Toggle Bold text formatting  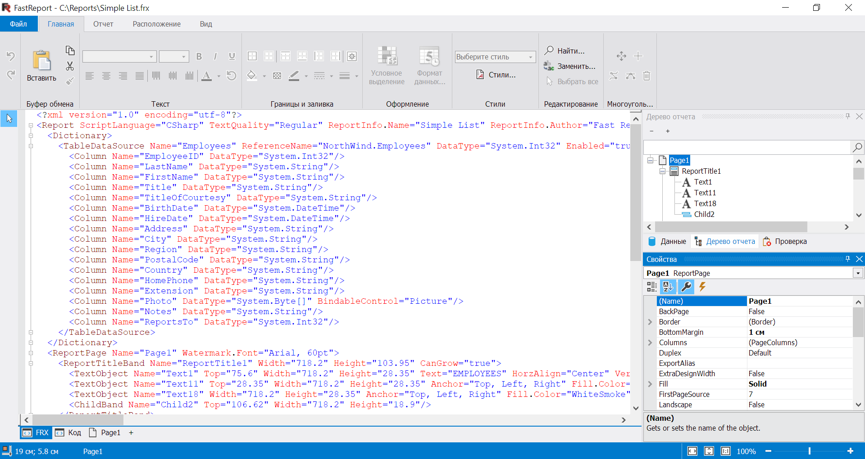click(x=199, y=56)
